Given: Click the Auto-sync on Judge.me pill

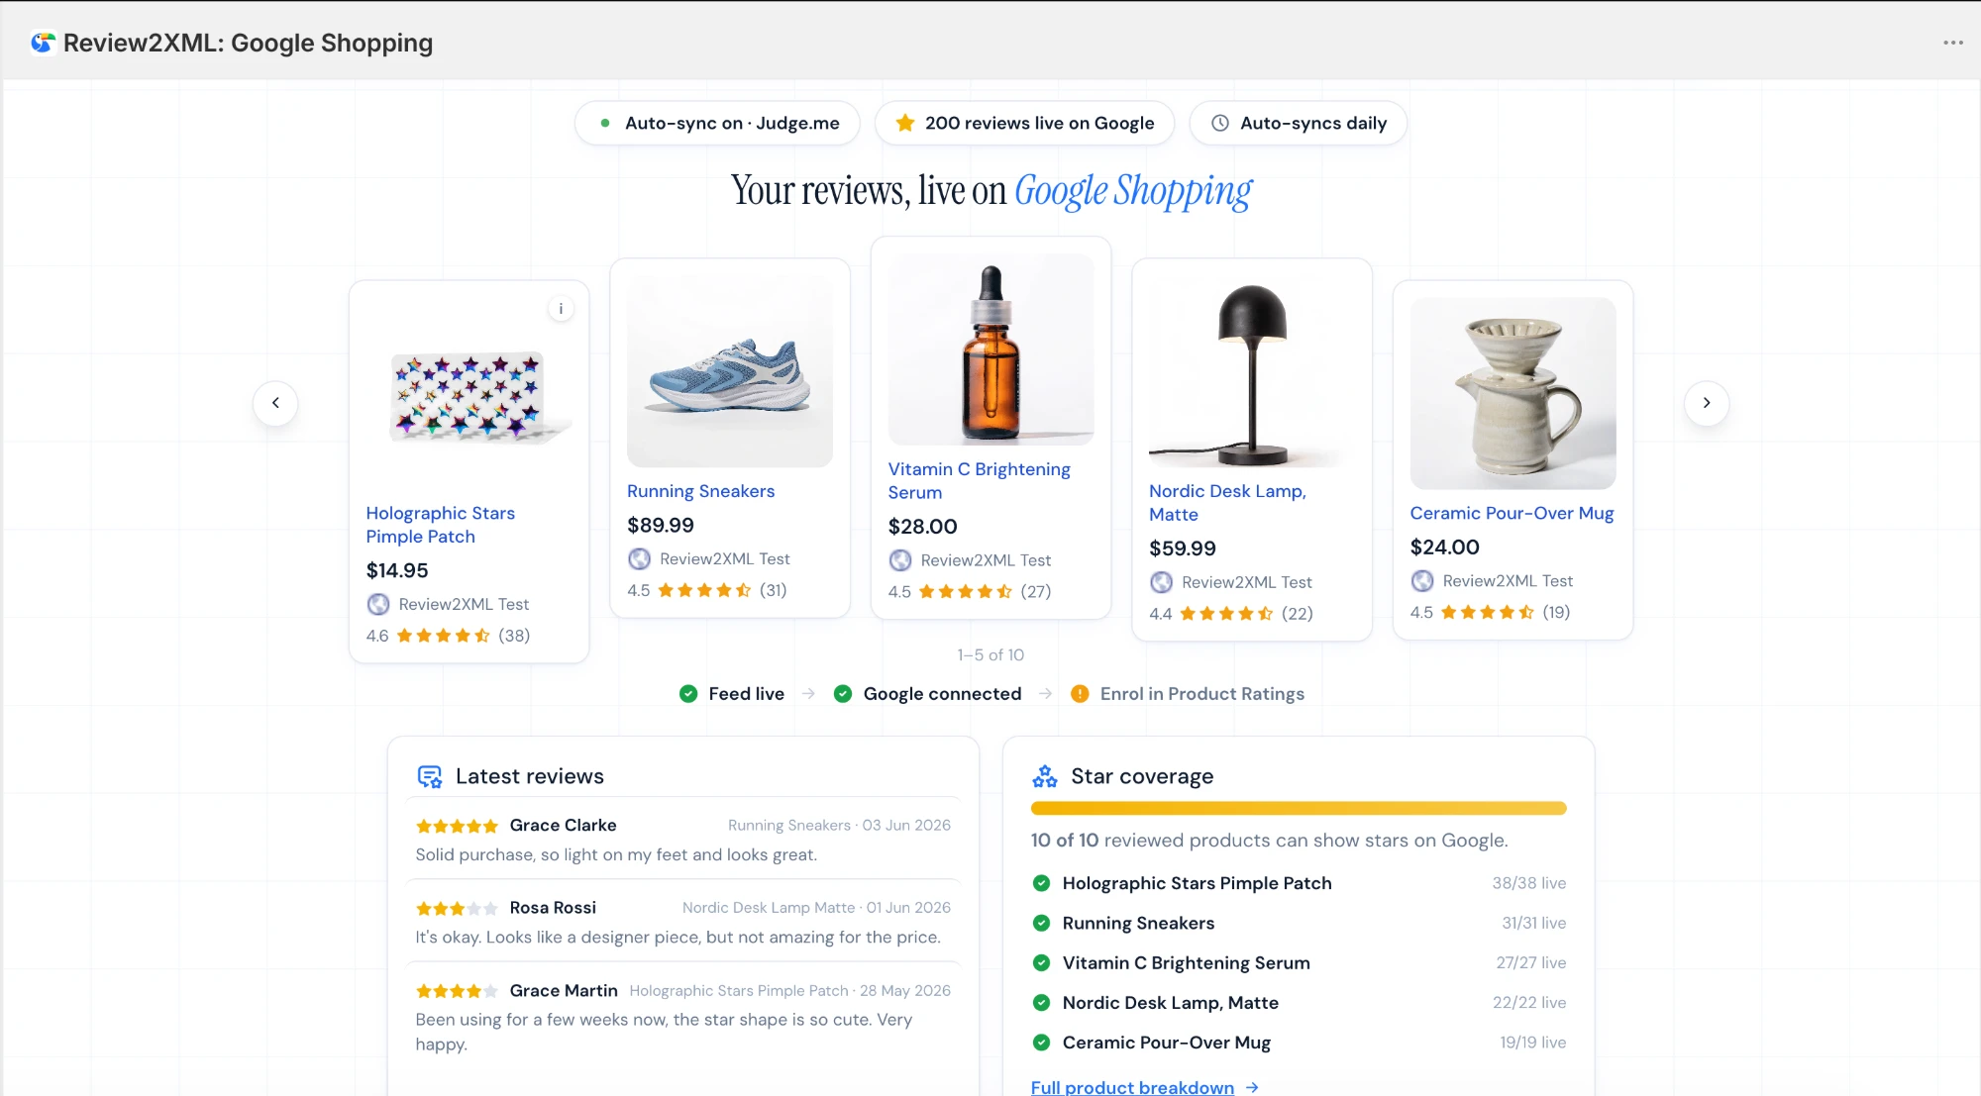Looking at the screenshot, I should 717,123.
